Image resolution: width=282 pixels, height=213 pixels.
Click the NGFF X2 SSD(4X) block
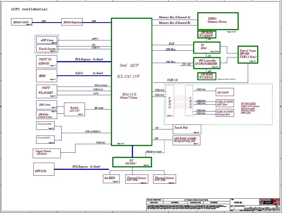coord(47,62)
